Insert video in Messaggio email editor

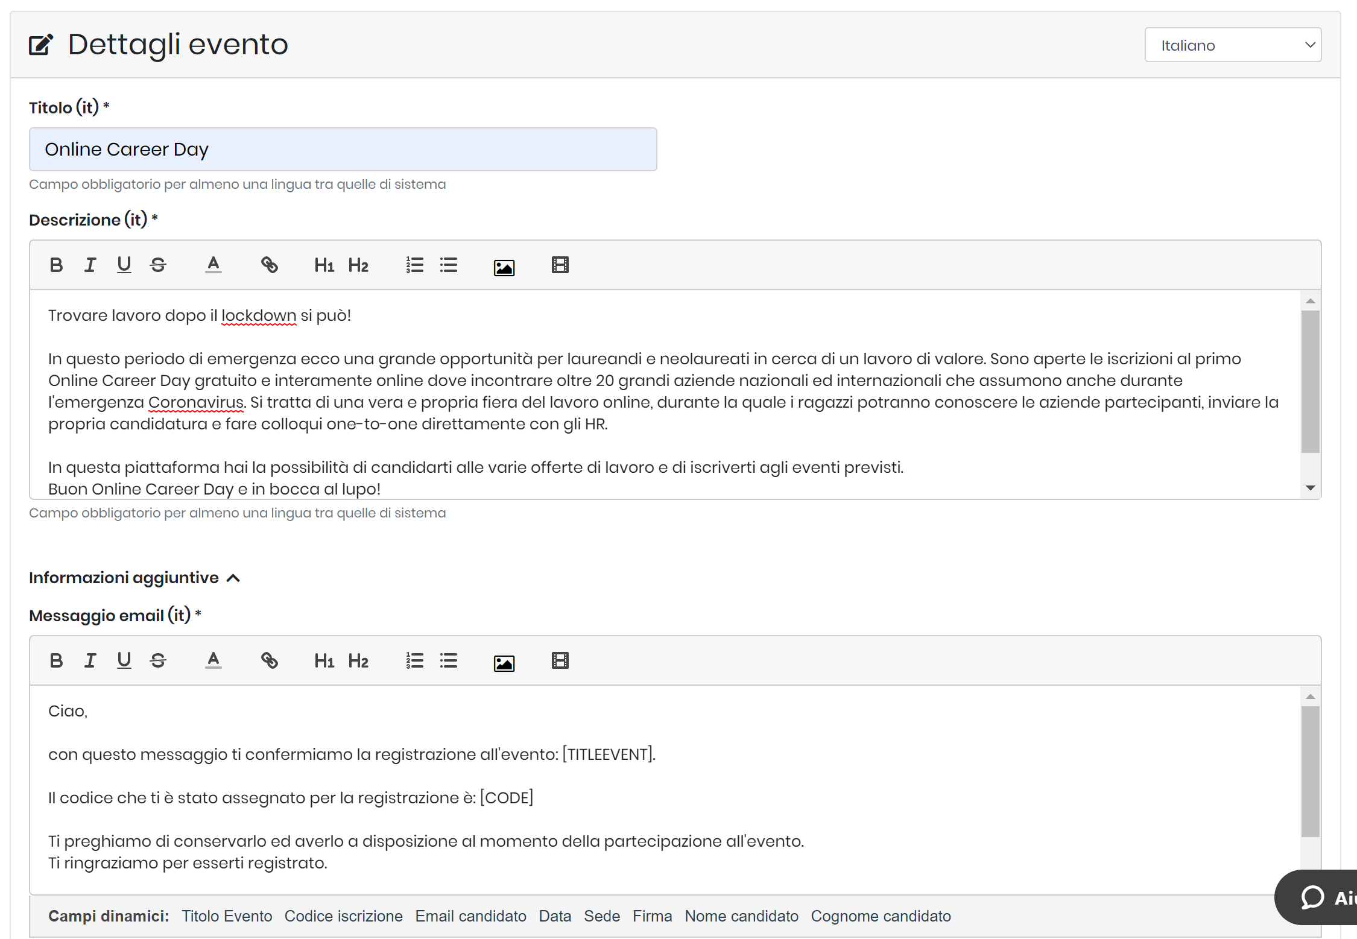pos(560,660)
